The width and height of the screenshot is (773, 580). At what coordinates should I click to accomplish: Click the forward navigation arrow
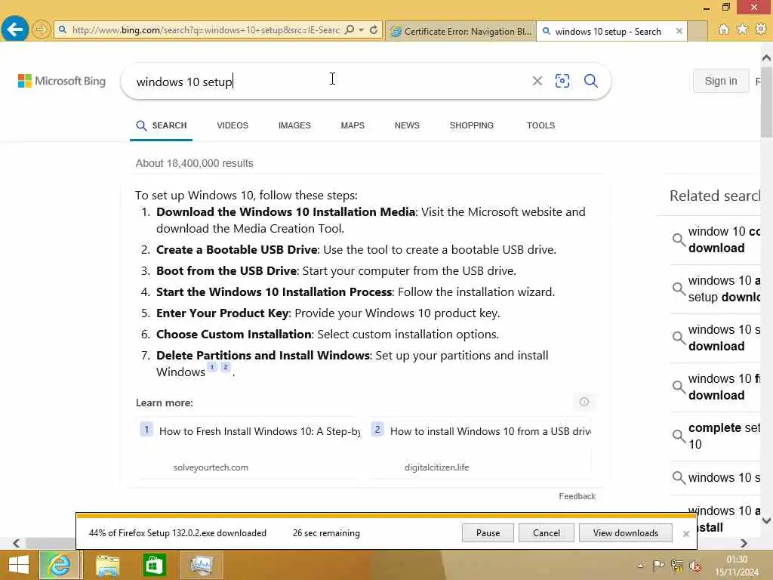click(41, 29)
